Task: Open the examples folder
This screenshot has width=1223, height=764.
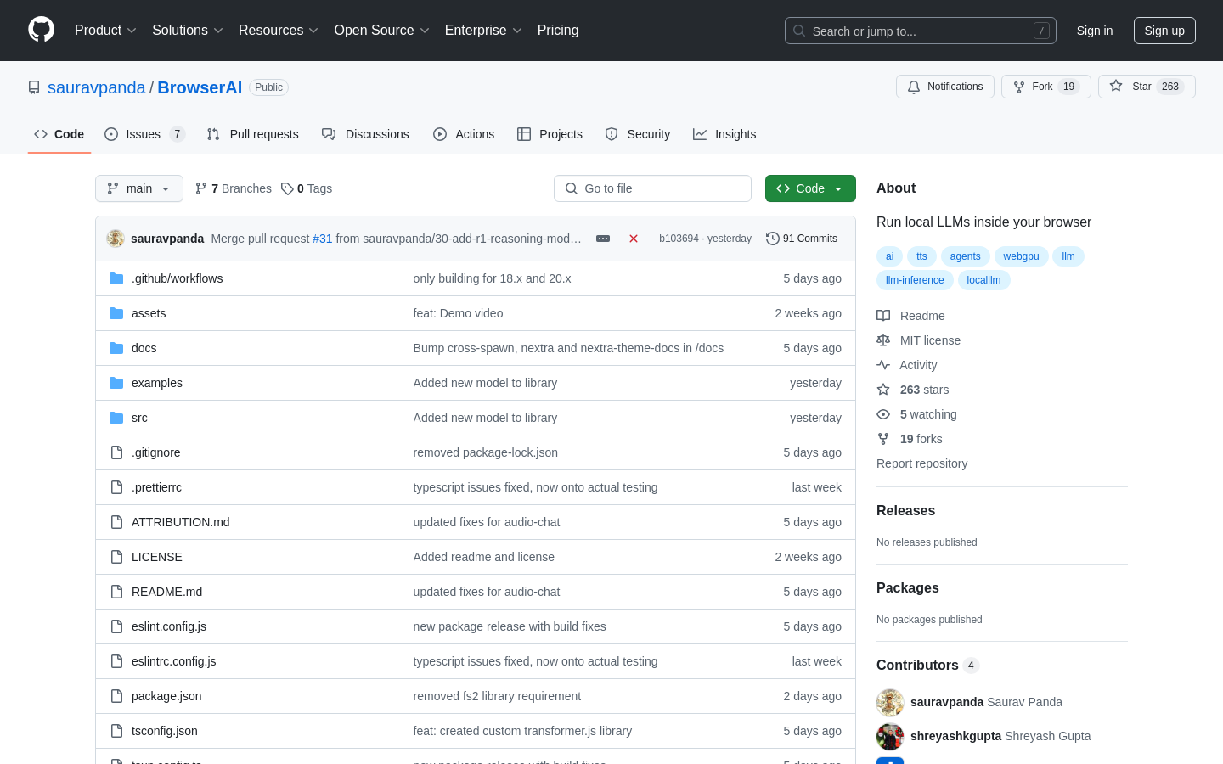Action: [157, 383]
